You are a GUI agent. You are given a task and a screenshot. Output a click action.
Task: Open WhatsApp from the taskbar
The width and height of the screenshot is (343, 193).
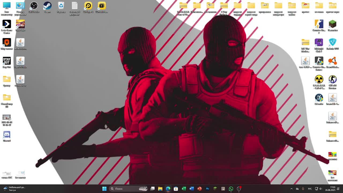pyautogui.click(x=231, y=189)
